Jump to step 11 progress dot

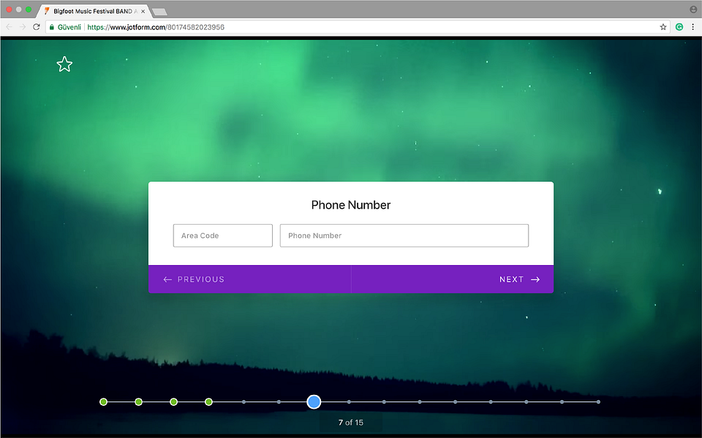pyautogui.click(x=455, y=401)
